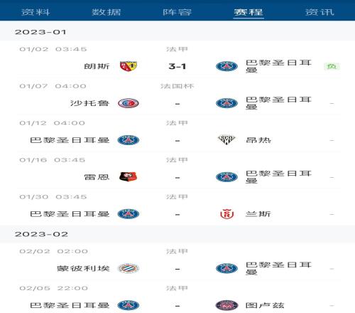Click PSG logo in the 3-1 match
Image resolution: width=355 pixels, height=313 pixels.
226,66
